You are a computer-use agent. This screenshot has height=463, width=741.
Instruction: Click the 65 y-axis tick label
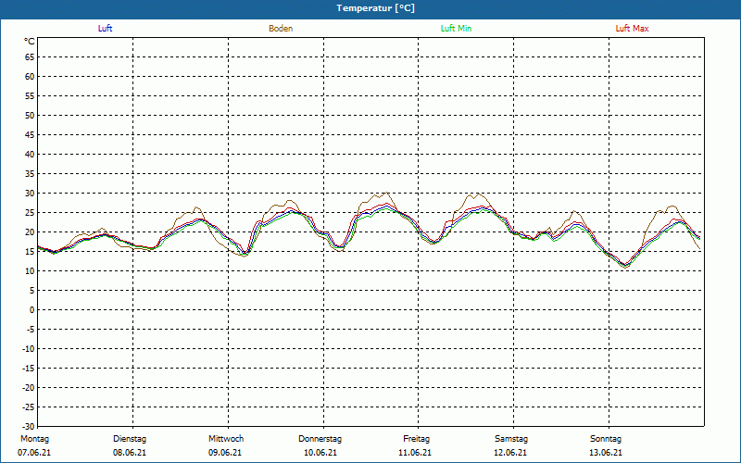(x=30, y=57)
